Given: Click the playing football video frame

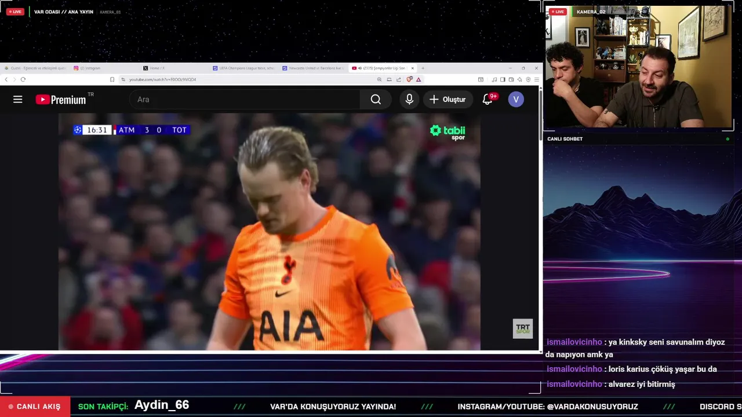Looking at the screenshot, I should [x=269, y=232].
